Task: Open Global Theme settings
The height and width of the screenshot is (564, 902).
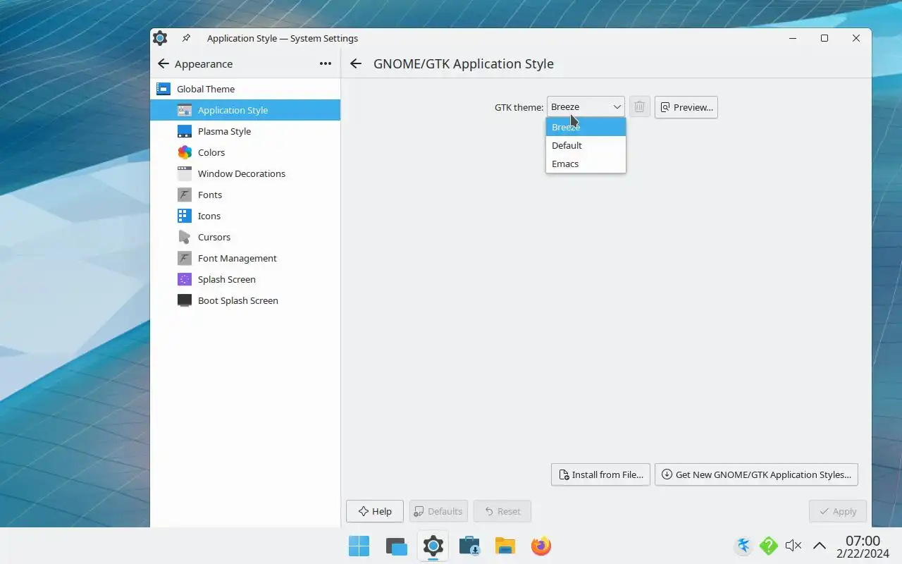Action: pyautogui.click(x=245, y=89)
